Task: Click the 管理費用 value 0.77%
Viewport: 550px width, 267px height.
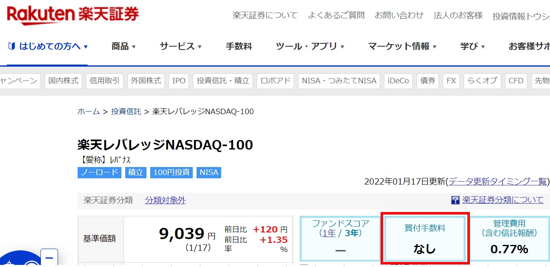Action: [x=509, y=250]
